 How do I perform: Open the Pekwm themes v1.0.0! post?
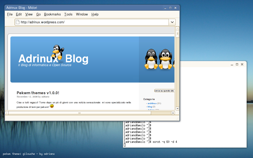coord(38,93)
